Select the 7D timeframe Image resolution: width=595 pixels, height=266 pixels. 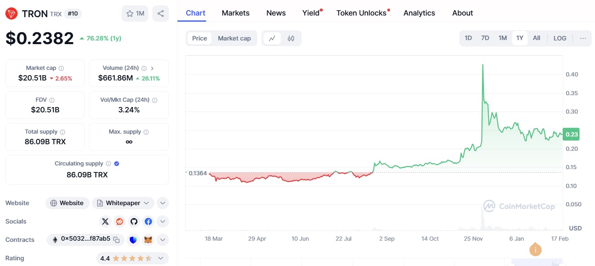tap(485, 38)
